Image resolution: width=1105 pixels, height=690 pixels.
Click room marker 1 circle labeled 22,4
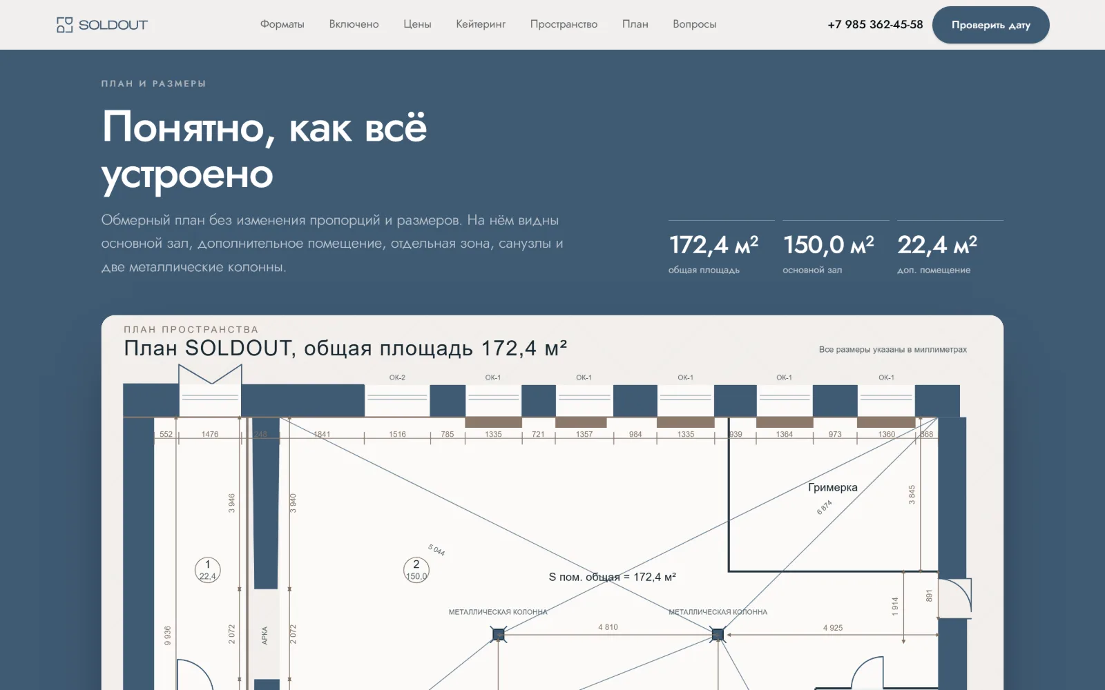click(x=207, y=570)
